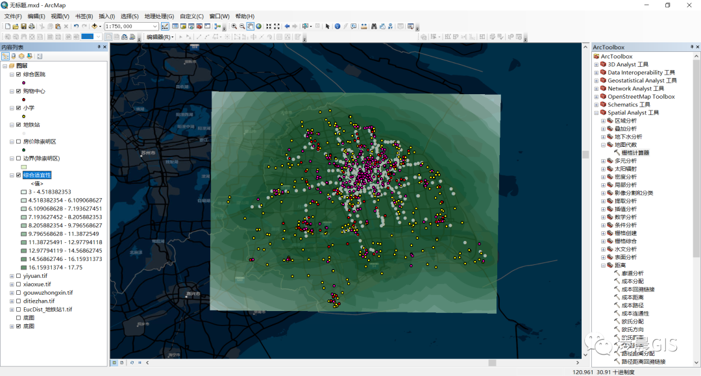This screenshot has height=376, width=701.
Task: Expand the xiaoxue.tif layer
Action: click(x=12, y=284)
